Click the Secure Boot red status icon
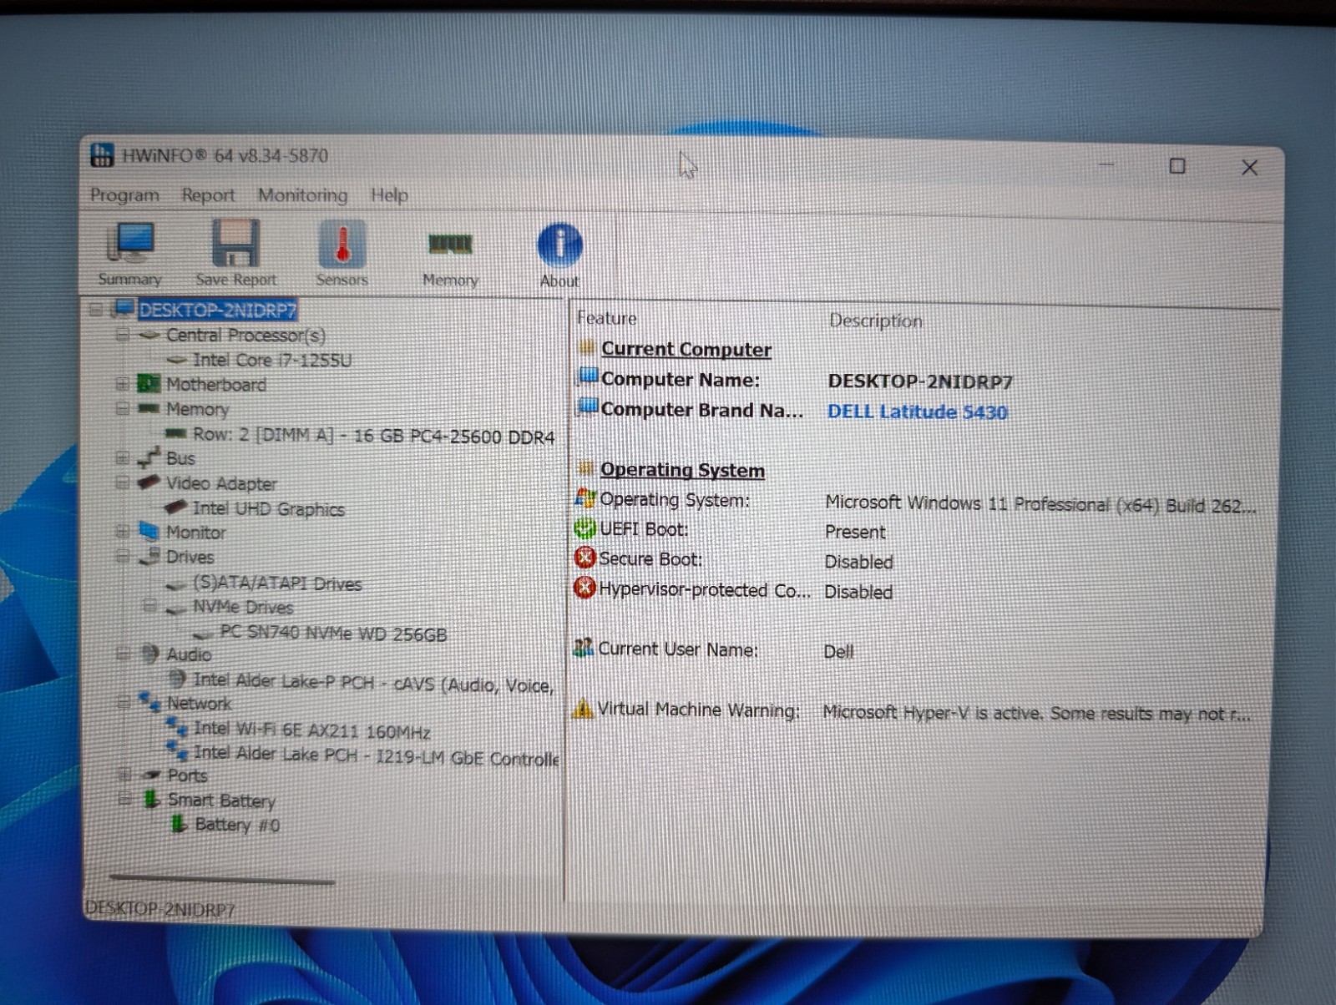 point(584,558)
